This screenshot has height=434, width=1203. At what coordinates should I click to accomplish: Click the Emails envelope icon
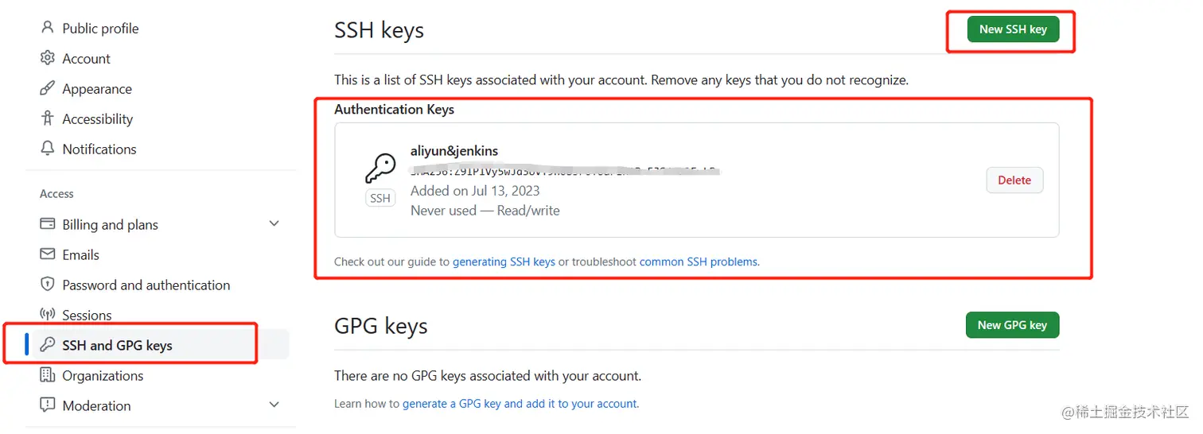(47, 254)
